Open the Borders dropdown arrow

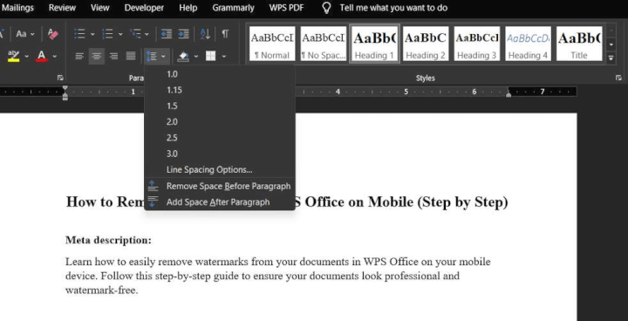tap(223, 56)
